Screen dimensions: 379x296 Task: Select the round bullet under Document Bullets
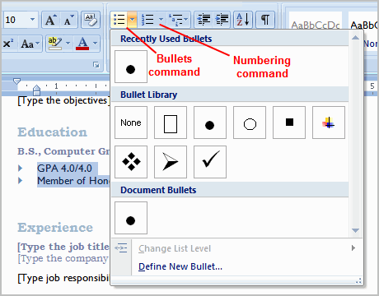coord(131,218)
